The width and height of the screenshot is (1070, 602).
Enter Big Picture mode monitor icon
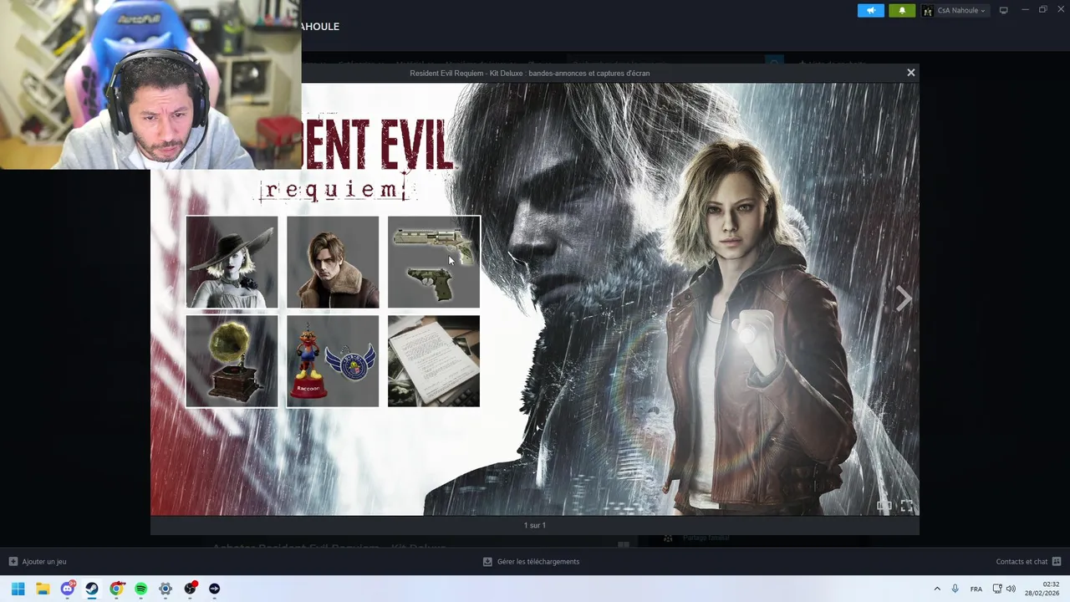pos(1004,11)
